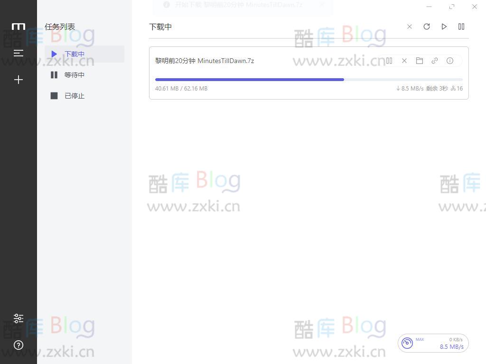Resume all downloads using the play icon
The width and height of the screenshot is (486, 364).
444,27
